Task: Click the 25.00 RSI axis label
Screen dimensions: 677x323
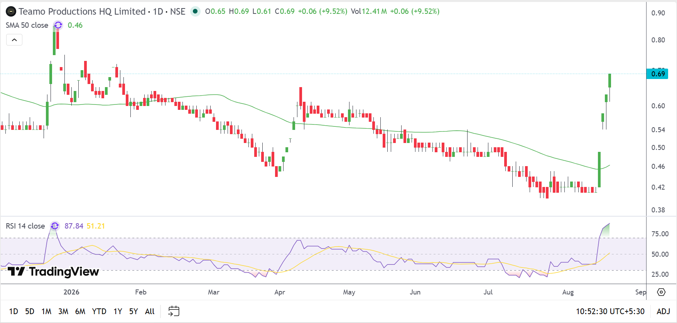Action: click(x=660, y=274)
